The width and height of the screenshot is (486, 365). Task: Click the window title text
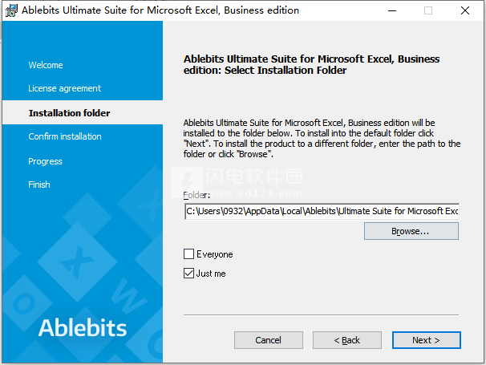(160, 10)
